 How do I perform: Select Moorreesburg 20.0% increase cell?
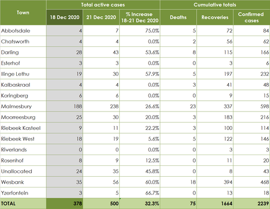(x=140, y=117)
